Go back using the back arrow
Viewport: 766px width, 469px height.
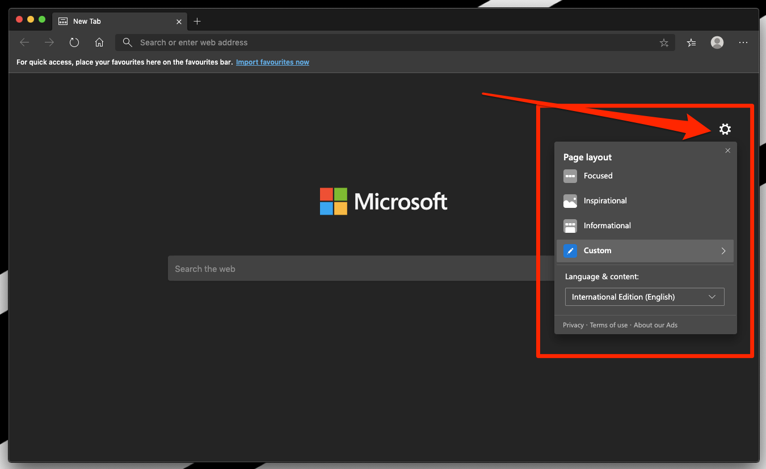(x=24, y=42)
